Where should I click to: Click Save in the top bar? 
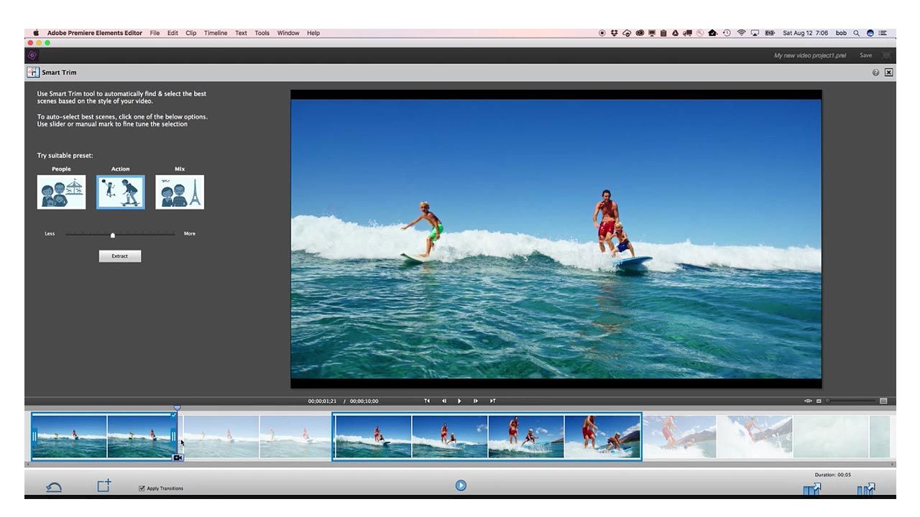(865, 55)
